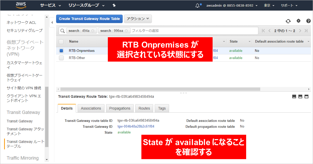Image resolution: width=313 pixels, height=164 pixels.
Task: Remove the 'search : 996ea' filter chip
Action: click(x=126, y=31)
